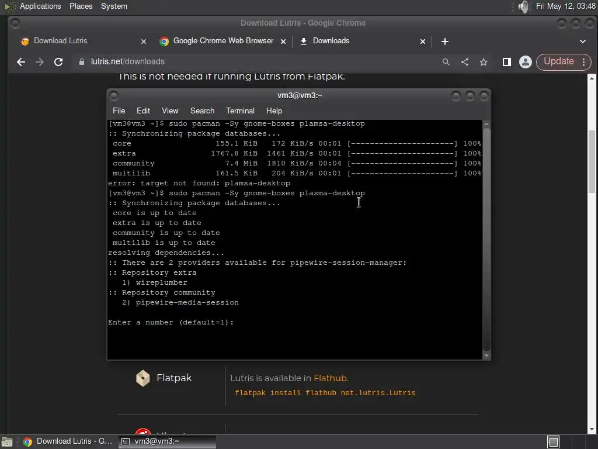Click the Chrome page scrollbar thumb

(x=592, y=161)
